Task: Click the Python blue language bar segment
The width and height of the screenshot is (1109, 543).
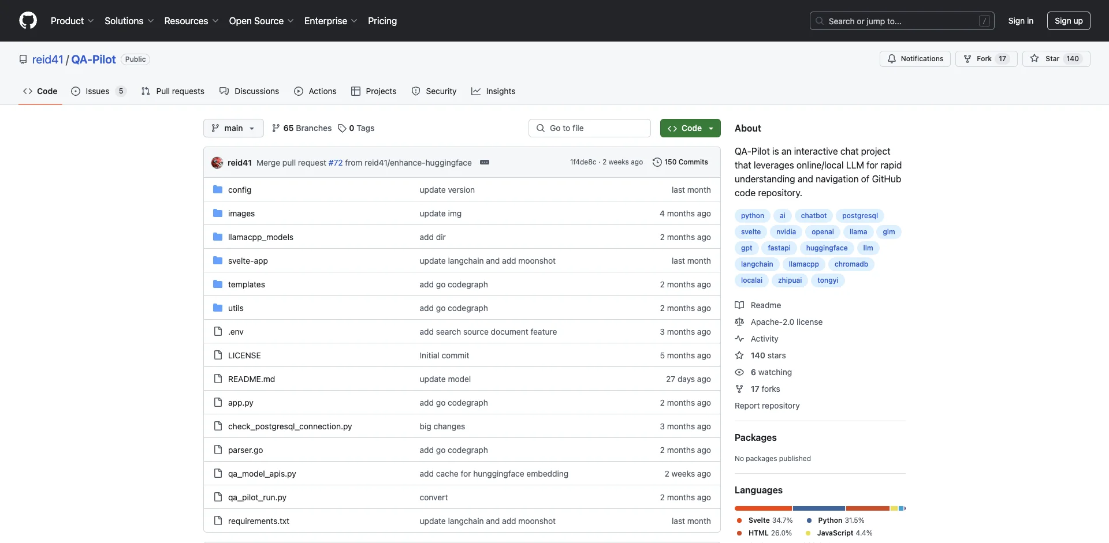Action: tap(819, 508)
